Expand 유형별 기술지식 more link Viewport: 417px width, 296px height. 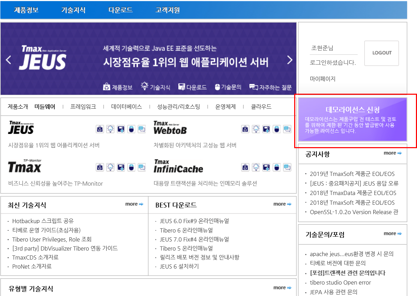click(x=282, y=288)
